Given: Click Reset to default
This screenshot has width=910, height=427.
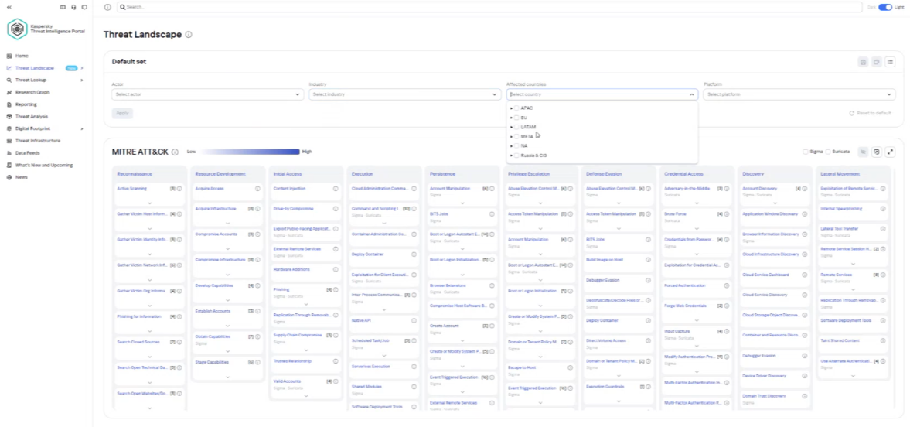Looking at the screenshot, I should [x=870, y=113].
